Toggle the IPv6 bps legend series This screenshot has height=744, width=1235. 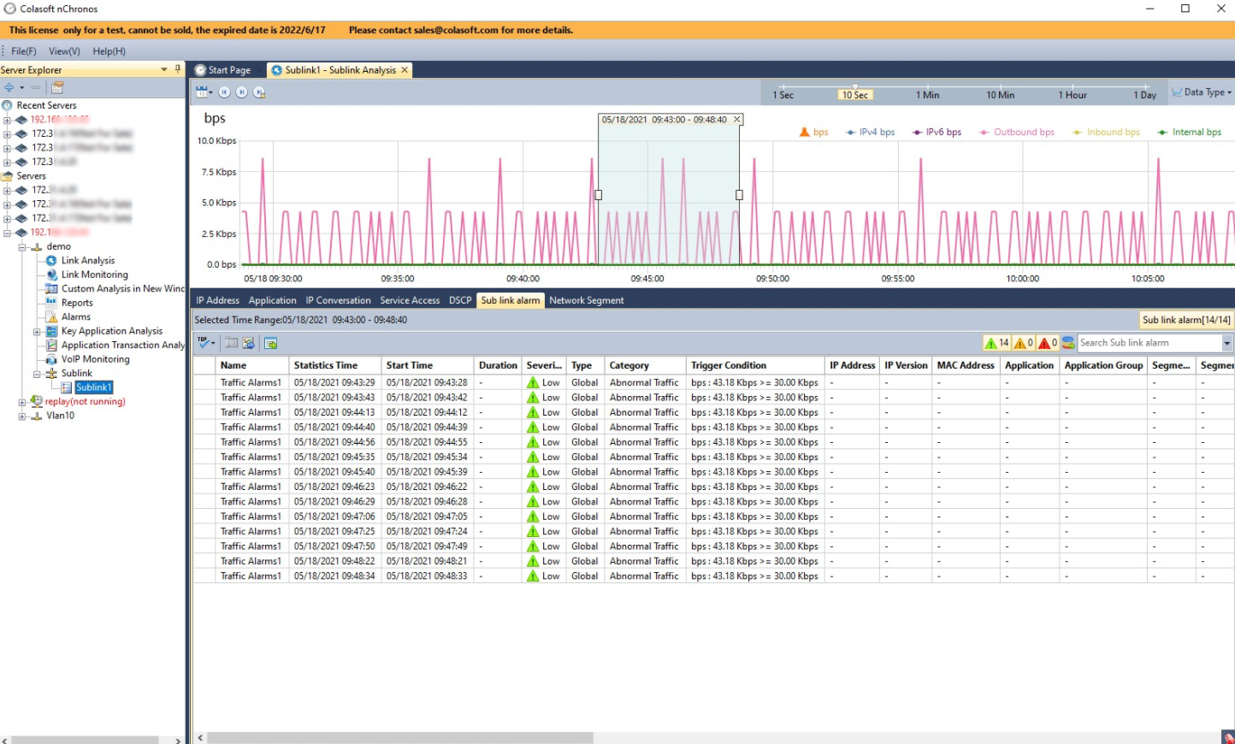(x=937, y=133)
